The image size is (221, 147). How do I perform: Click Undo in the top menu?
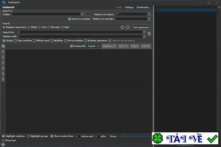[119, 7]
